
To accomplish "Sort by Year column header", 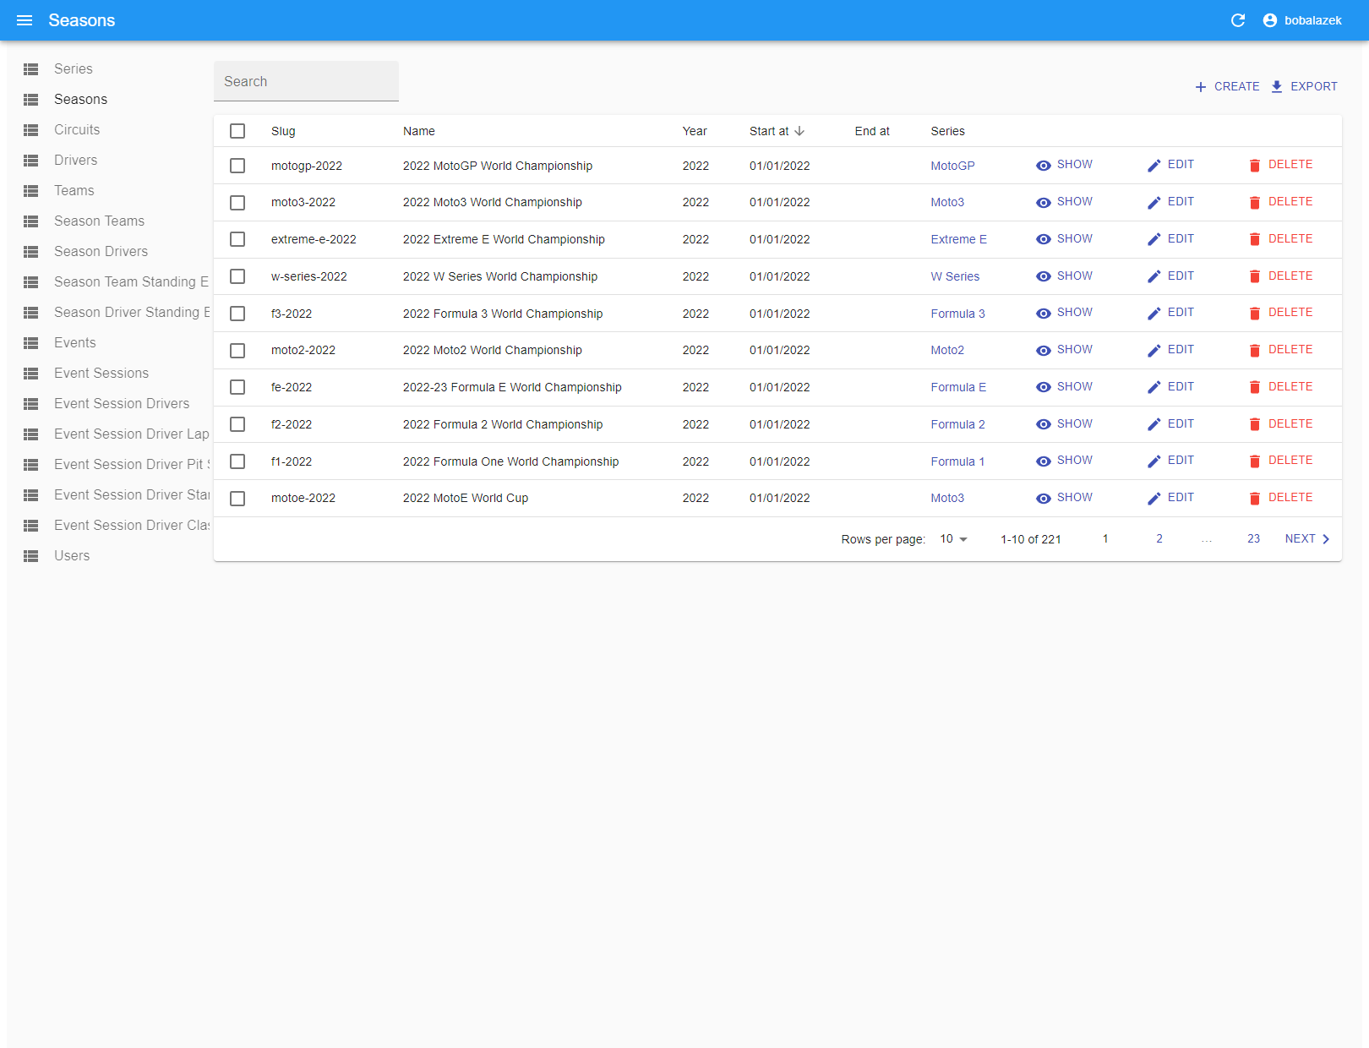I will click(x=695, y=131).
